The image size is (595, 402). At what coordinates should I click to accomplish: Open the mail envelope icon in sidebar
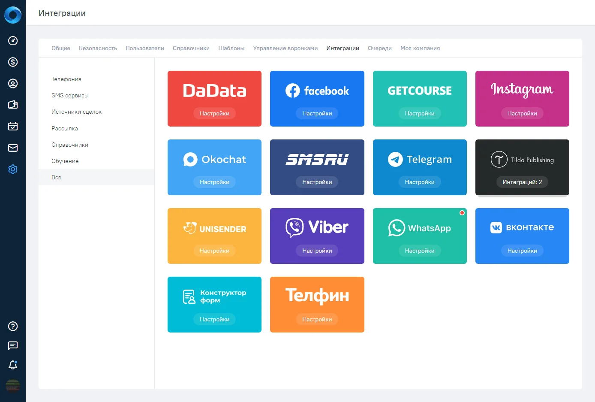(x=13, y=148)
